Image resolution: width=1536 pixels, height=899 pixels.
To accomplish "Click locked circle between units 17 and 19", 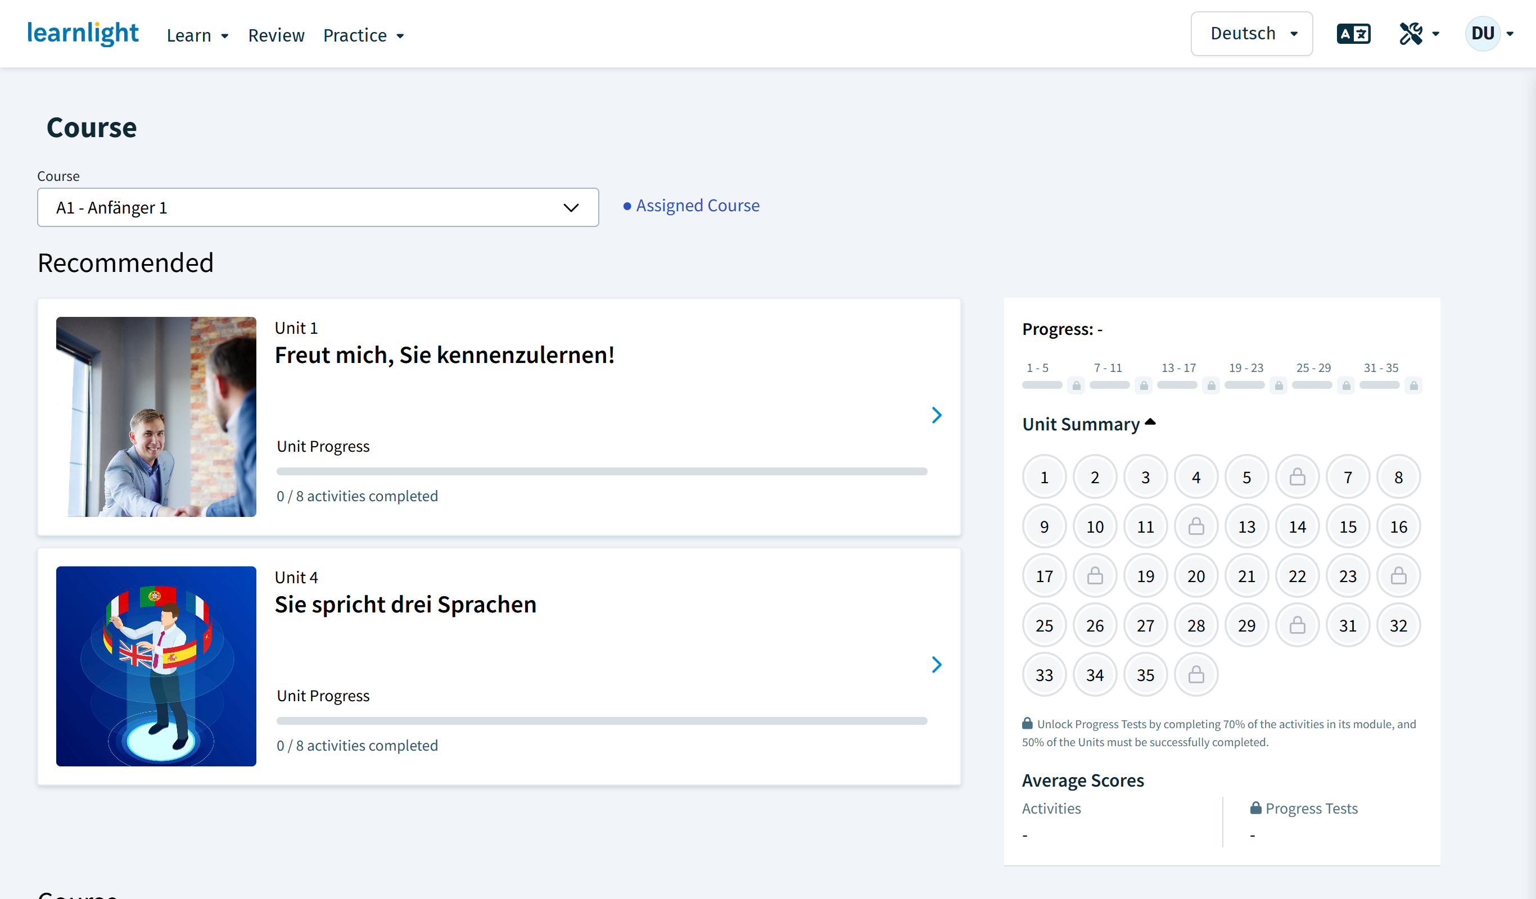I will [1095, 576].
